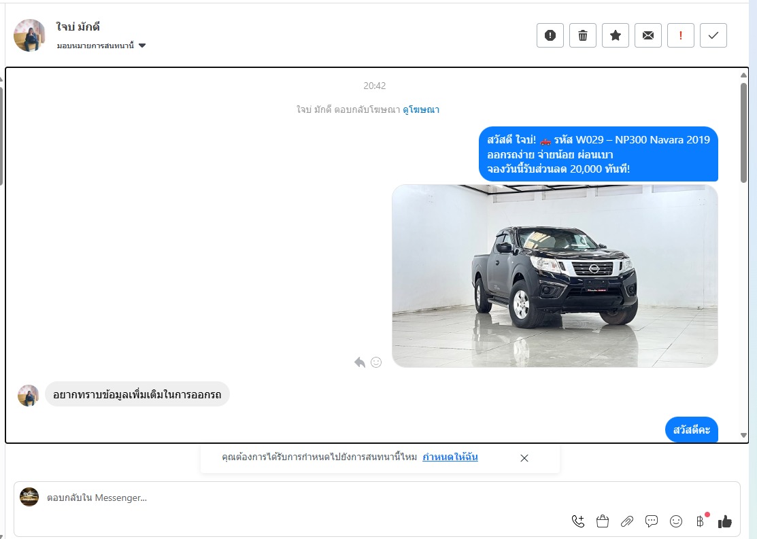
Task: Mark conversation unread with envelope icon
Action: pyautogui.click(x=648, y=35)
